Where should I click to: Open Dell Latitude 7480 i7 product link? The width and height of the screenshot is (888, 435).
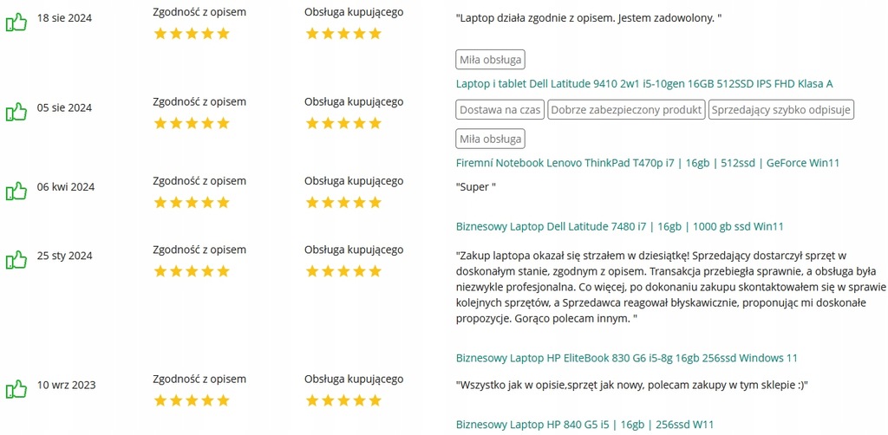(619, 226)
